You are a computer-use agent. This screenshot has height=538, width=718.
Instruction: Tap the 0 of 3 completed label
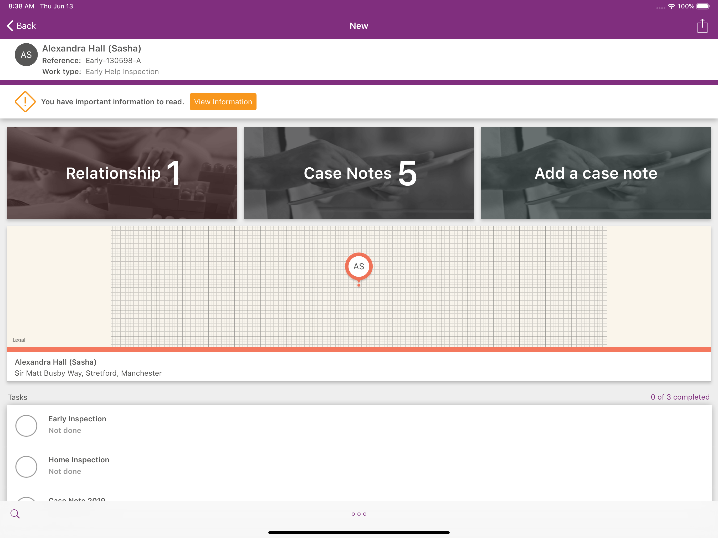(x=680, y=397)
